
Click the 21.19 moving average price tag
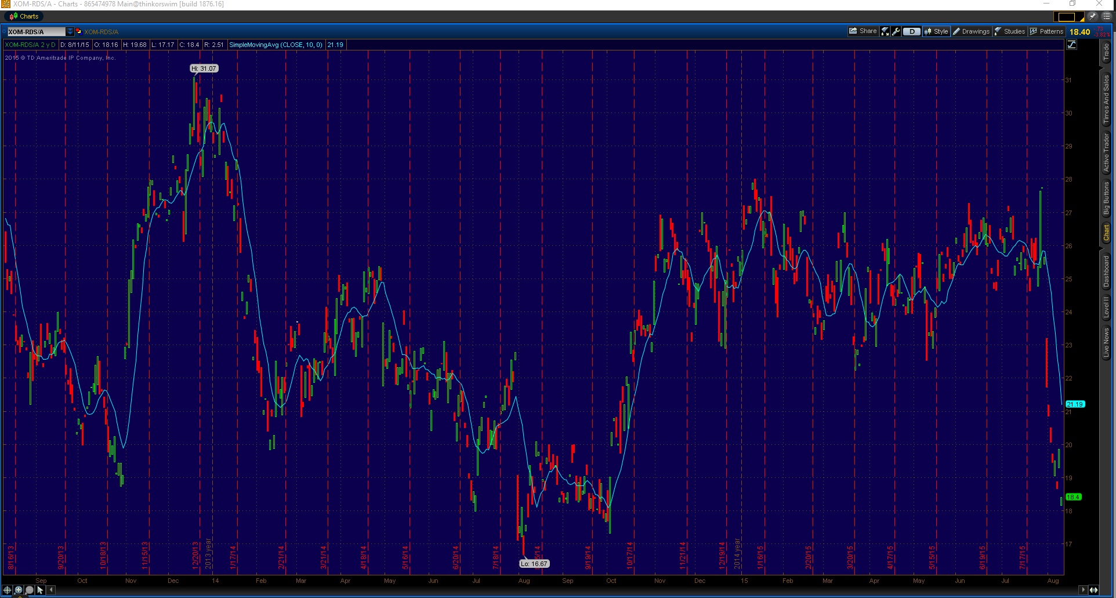[1075, 404]
